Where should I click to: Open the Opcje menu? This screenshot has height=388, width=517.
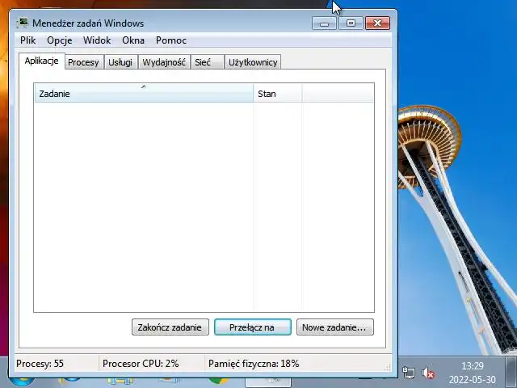click(59, 40)
